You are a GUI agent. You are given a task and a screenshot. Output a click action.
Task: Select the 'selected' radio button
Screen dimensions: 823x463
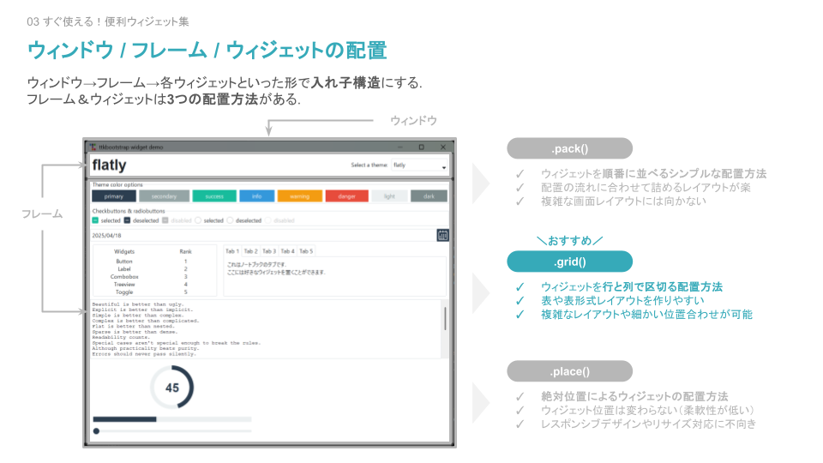(x=198, y=220)
